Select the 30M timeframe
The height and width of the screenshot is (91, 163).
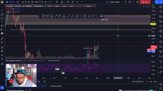pos(36,2)
